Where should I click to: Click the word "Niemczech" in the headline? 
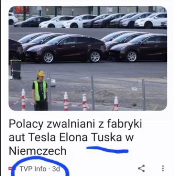coord(38,151)
